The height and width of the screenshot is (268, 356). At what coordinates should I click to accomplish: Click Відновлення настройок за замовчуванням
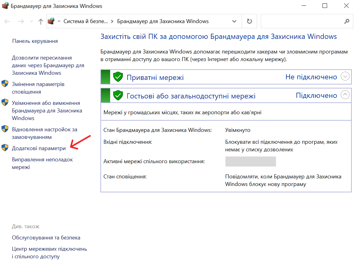[x=44, y=133]
